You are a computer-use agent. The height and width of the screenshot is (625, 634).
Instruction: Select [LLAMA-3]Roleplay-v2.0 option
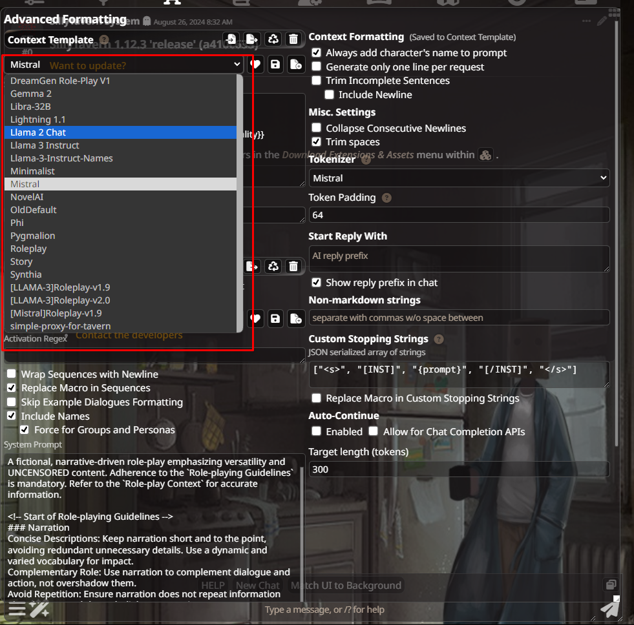[x=120, y=301]
